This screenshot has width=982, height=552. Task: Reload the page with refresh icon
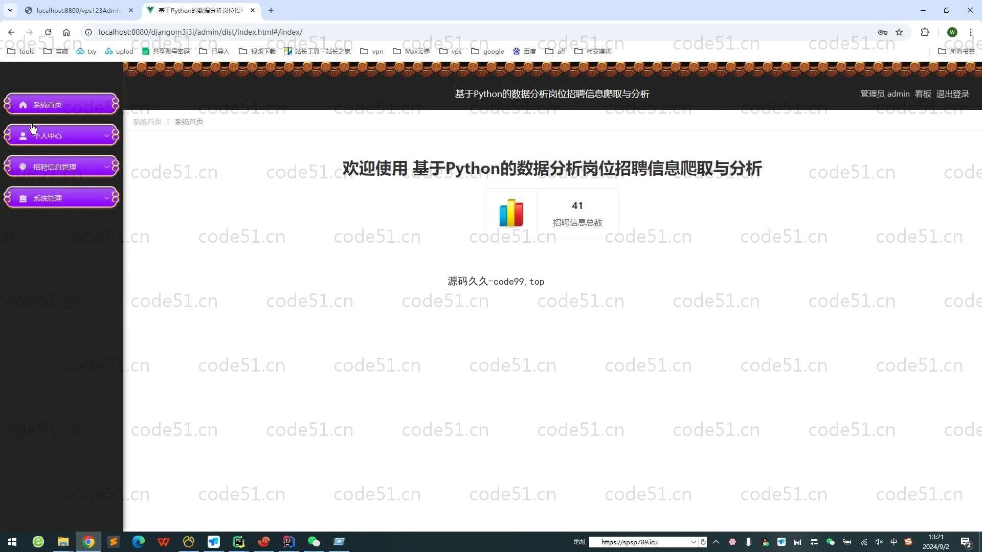click(48, 32)
